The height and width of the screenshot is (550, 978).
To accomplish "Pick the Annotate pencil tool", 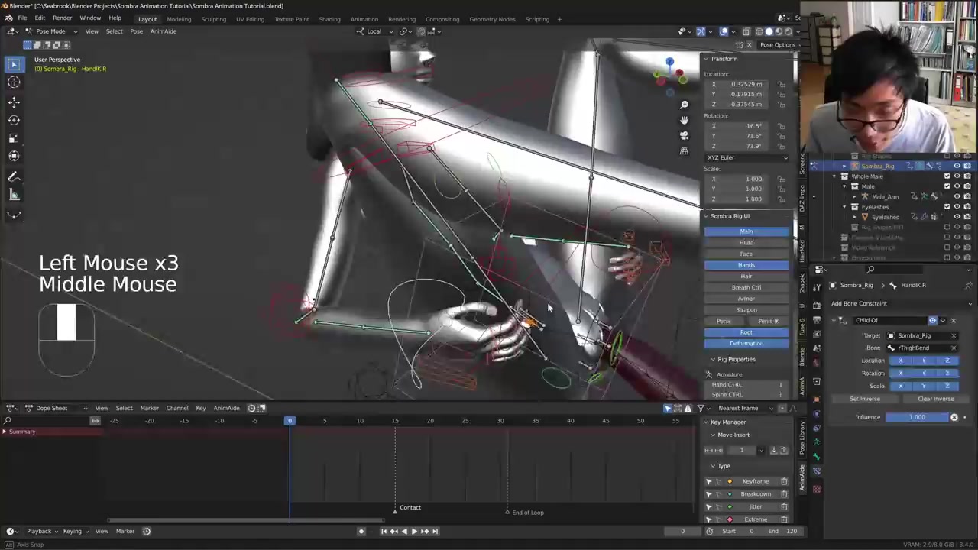I will pyautogui.click(x=14, y=176).
